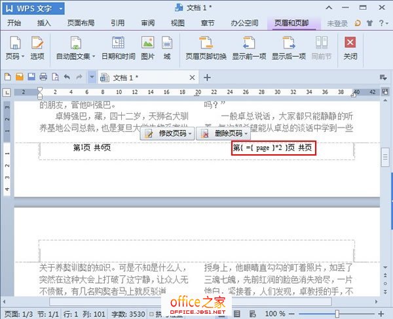Click the red 关闭 close header button
The height and width of the screenshot is (319, 393).
350,48
